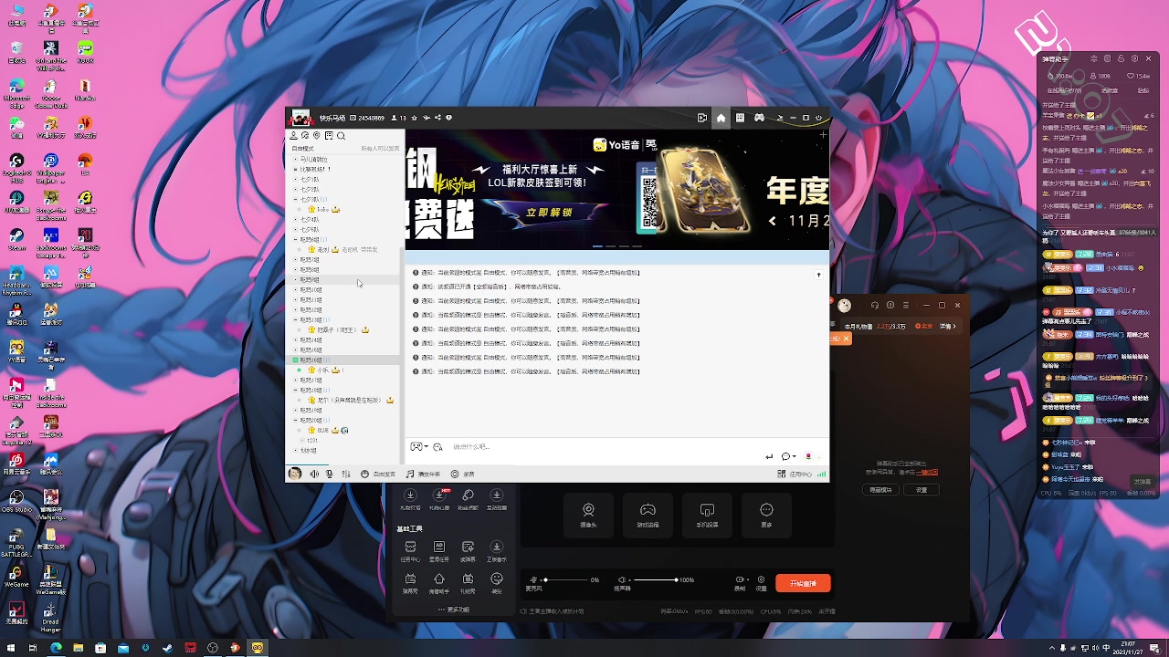The height and width of the screenshot is (657, 1169).
Task: Collapse the expanded 七夕3队 channel
Action: tap(295, 199)
